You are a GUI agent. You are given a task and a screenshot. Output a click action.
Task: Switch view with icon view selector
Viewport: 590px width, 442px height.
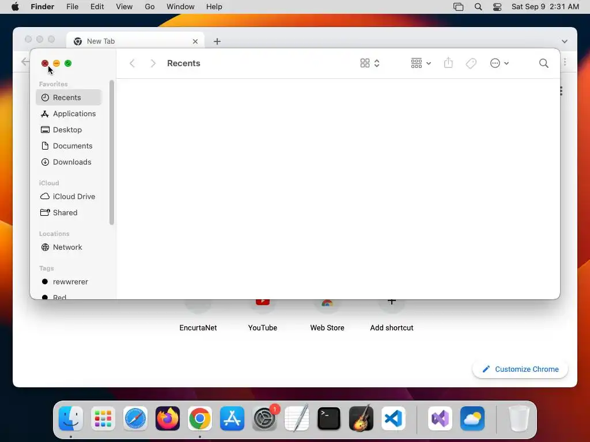370,63
